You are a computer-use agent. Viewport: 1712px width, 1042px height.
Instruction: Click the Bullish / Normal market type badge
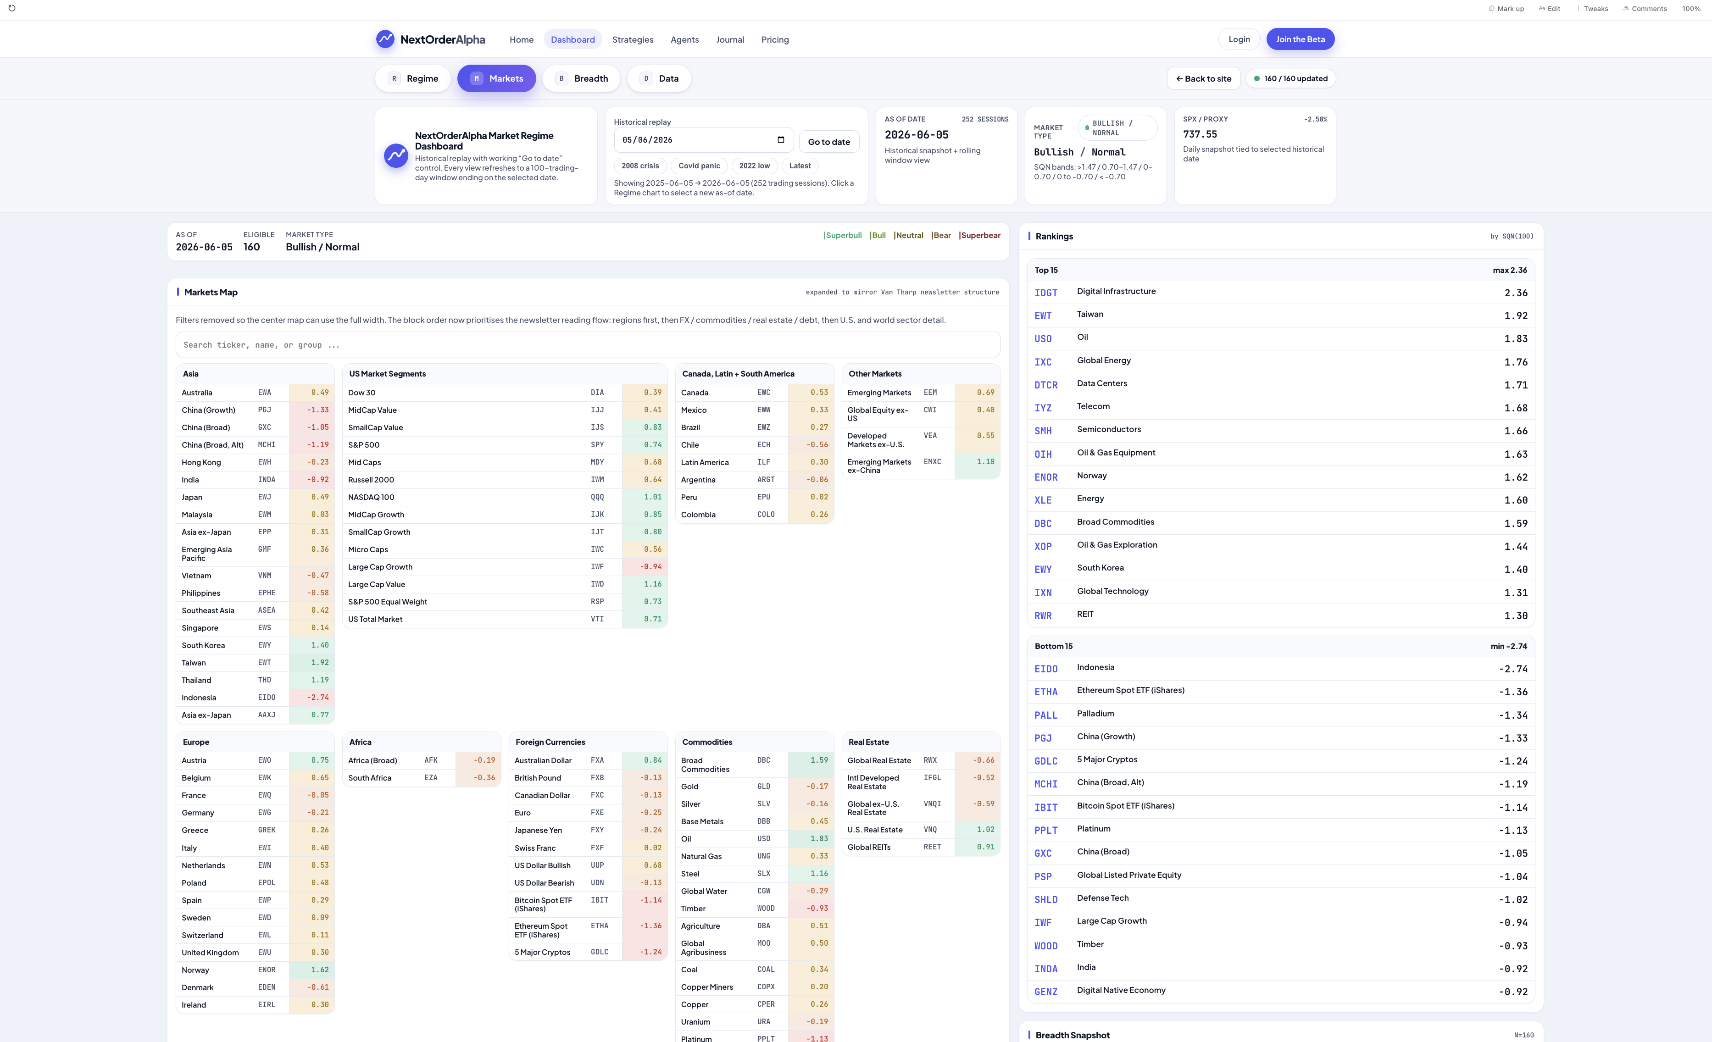[1117, 128]
